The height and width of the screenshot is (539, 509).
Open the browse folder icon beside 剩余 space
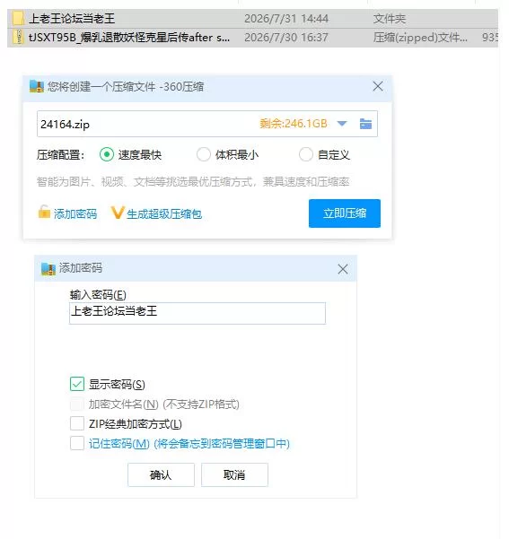365,124
